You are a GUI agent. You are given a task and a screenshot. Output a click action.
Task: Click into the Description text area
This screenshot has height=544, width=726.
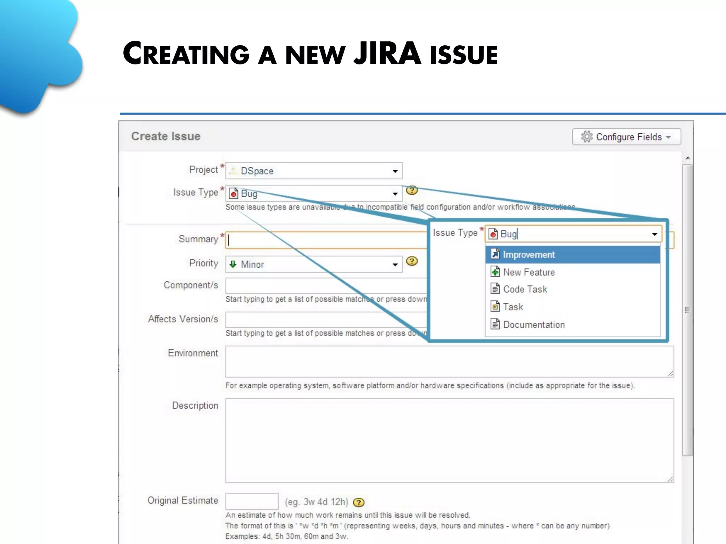coord(449,441)
